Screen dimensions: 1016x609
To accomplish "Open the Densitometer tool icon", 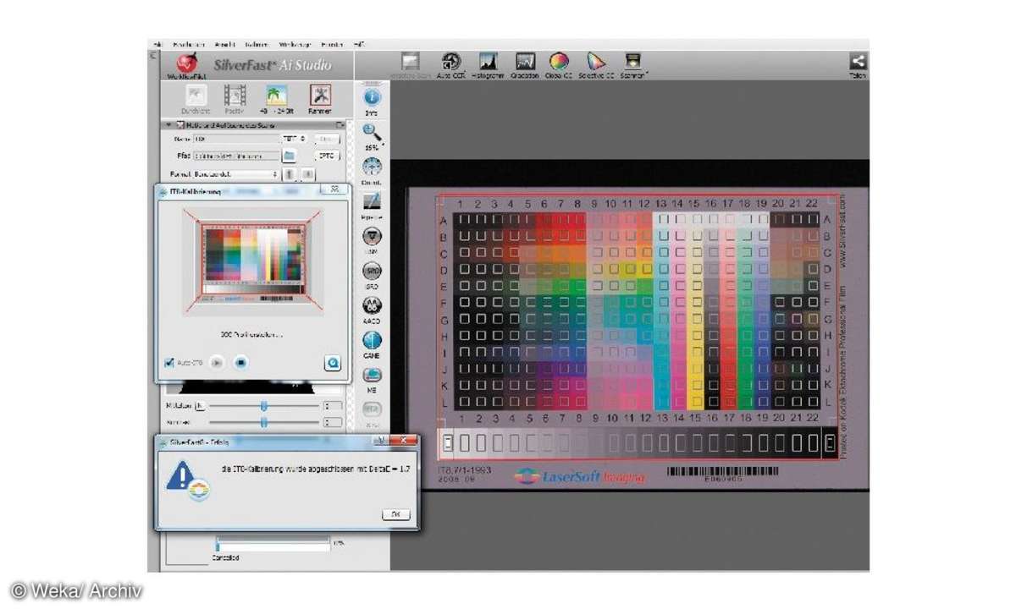I will (x=372, y=167).
